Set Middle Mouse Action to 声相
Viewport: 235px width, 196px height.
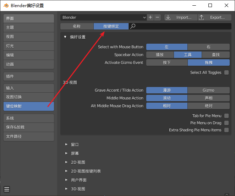[x=209, y=98]
